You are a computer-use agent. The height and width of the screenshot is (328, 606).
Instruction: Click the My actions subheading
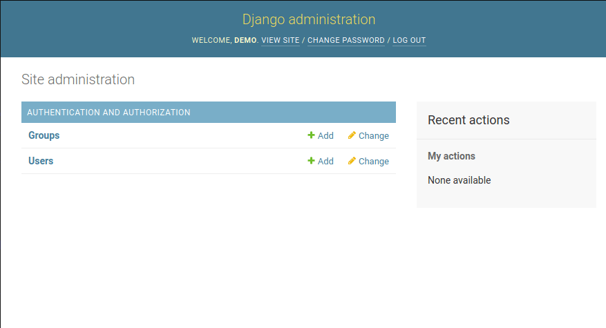[451, 156]
